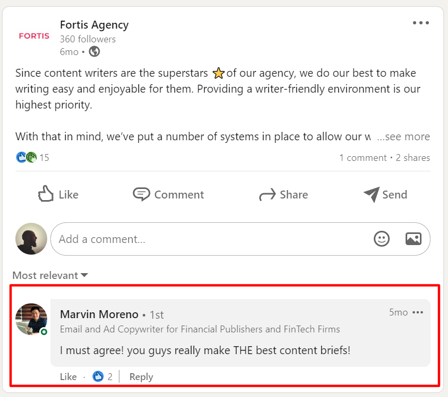Open the 1 comment link
The height and width of the screenshot is (397, 448).
[363, 158]
